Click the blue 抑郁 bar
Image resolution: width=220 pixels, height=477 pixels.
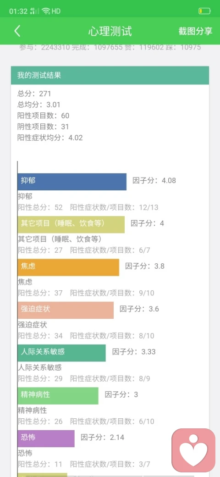[x=72, y=182]
